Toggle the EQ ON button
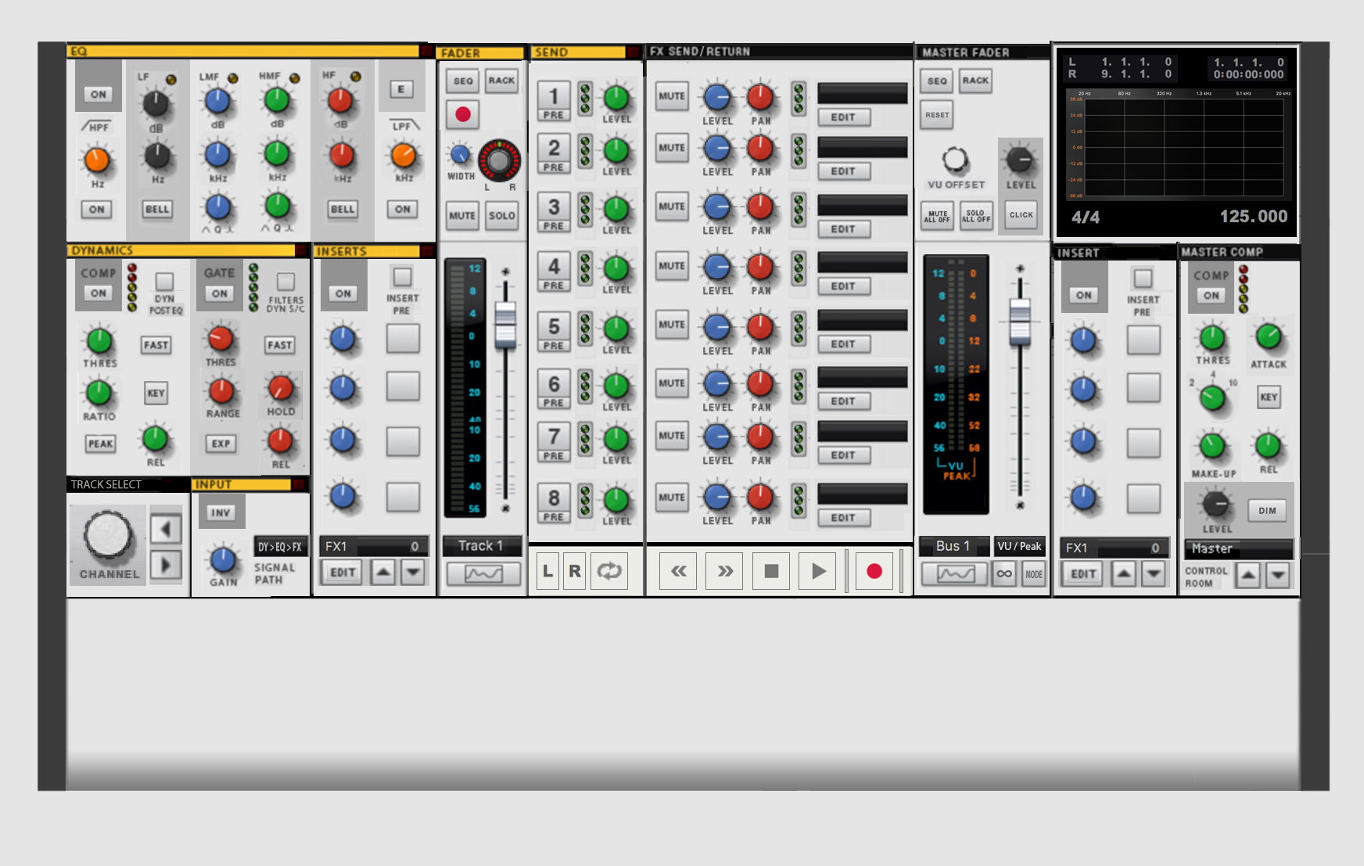 [x=98, y=95]
